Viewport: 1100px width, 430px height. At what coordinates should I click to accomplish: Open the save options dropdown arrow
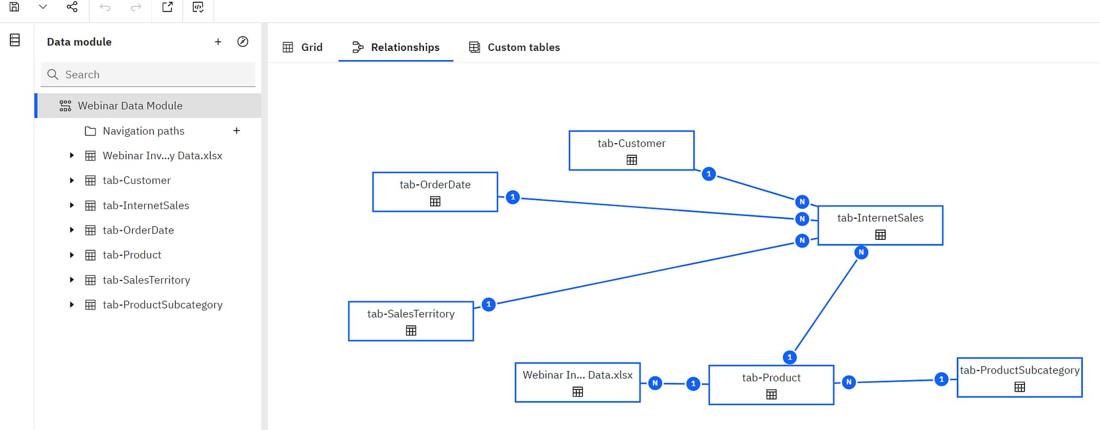(42, 7)
